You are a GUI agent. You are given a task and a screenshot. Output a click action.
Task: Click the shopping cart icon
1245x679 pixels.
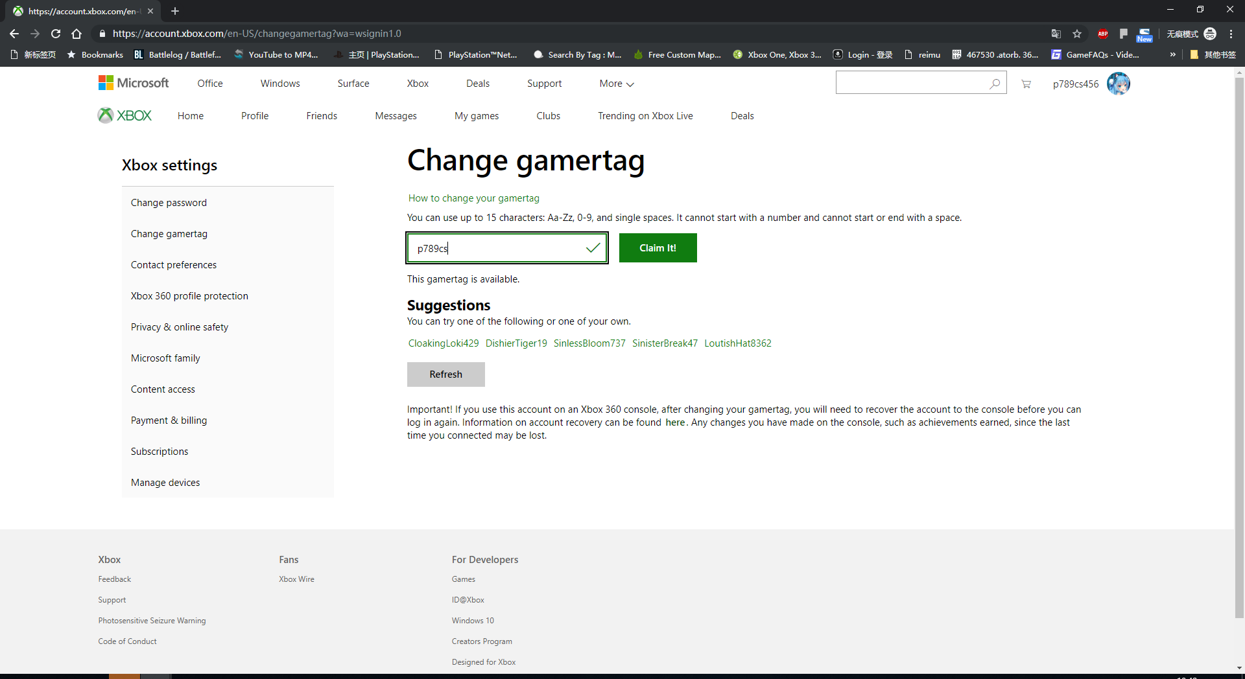pyautogui.click(x=1026, y=84)
